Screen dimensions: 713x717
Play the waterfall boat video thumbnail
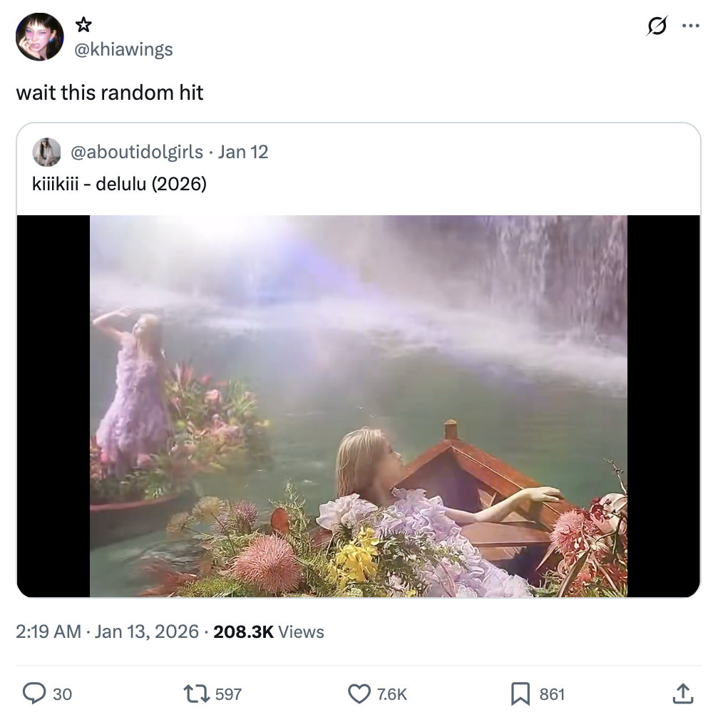click(358, 406)
